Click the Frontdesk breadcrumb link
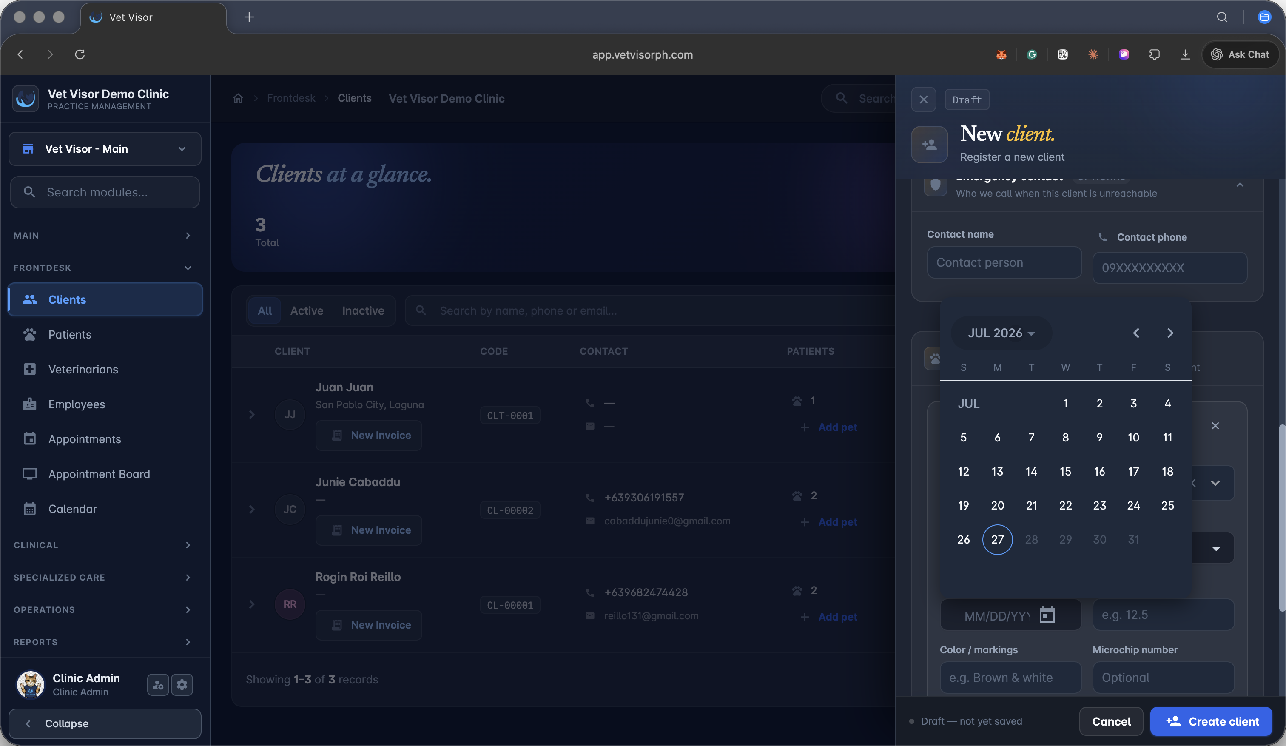Screen dimensions: 1286x746 click(x=291, y=99)
